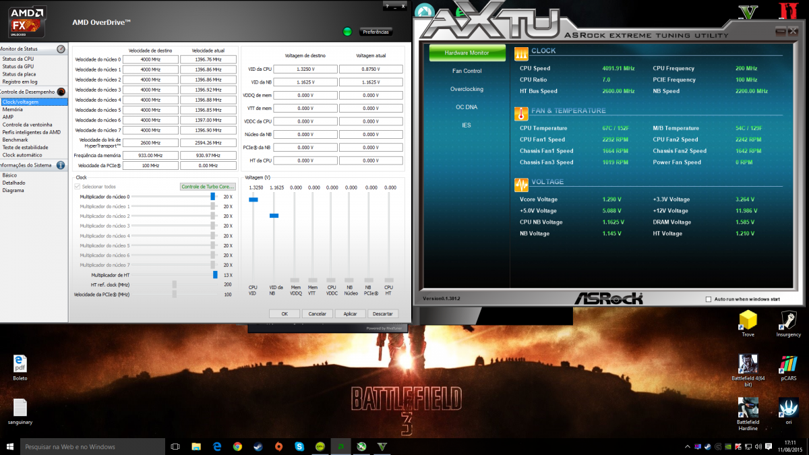Click VID da CPU target voltage field

coord(306,69)
